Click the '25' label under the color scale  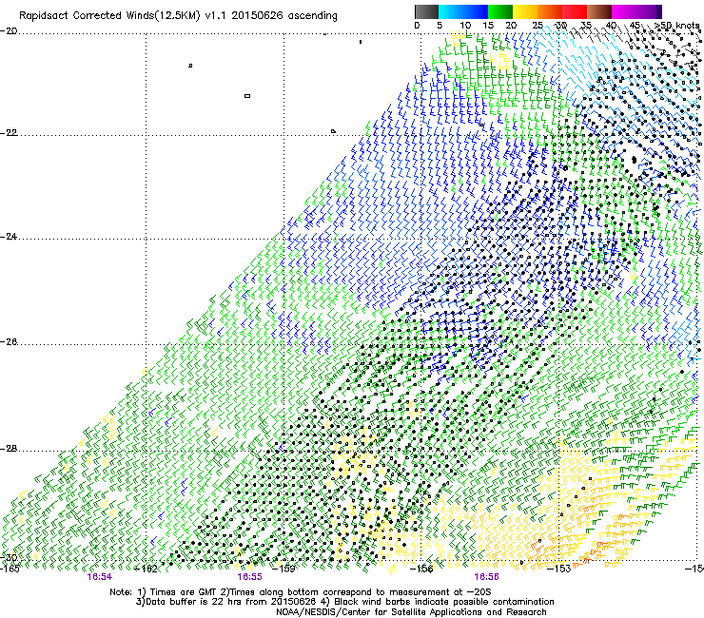[x=538, y=26]
